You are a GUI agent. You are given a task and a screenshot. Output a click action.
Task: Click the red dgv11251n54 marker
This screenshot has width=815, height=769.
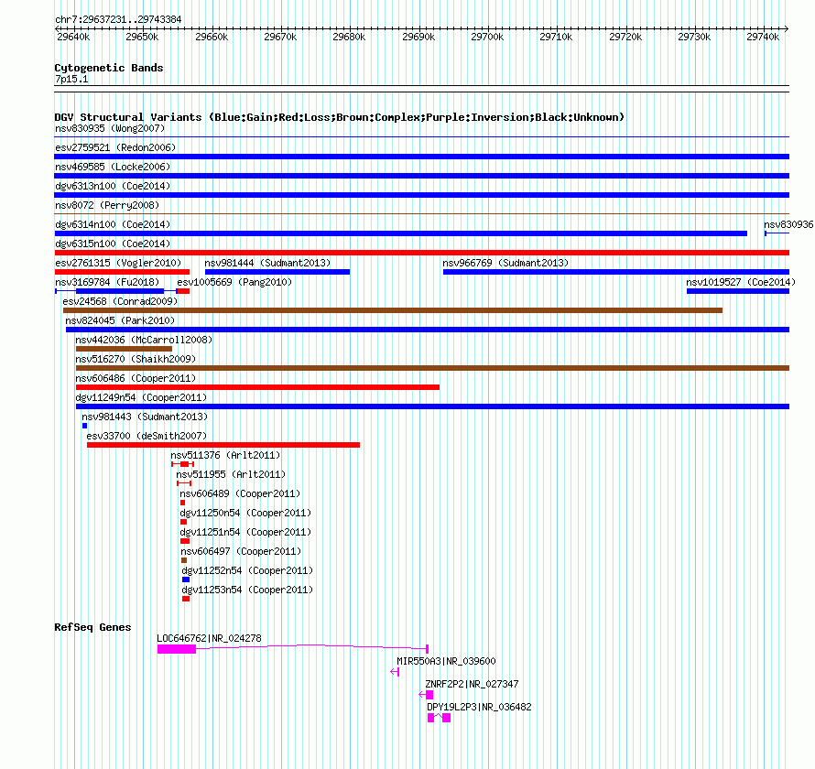click(184, 541)
